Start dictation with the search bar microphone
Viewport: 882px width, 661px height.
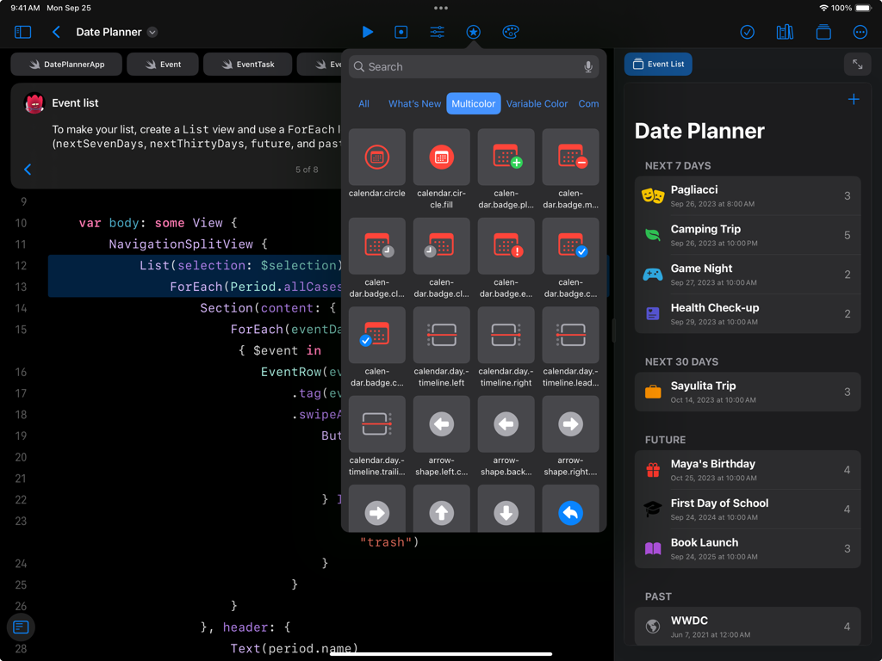coord(587,66)
